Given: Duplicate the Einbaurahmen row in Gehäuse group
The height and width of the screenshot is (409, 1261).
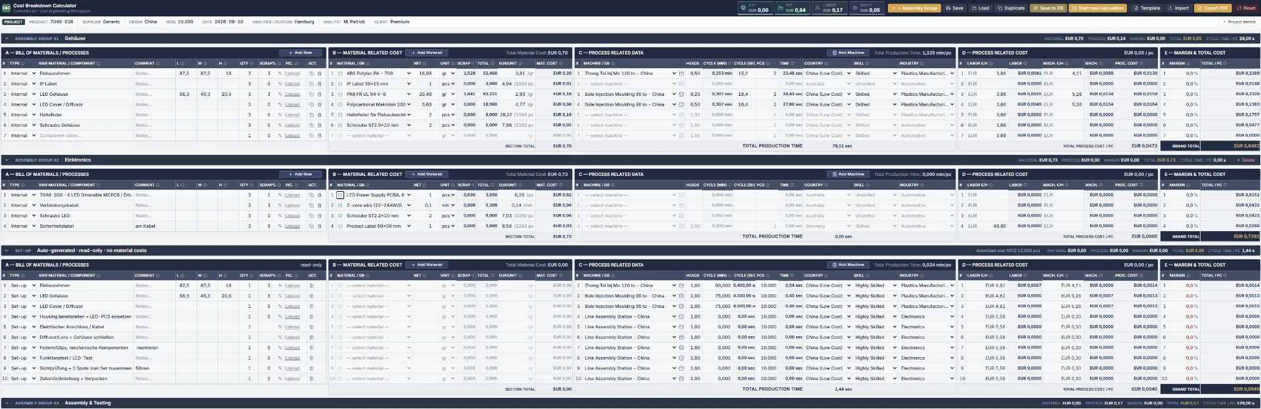Looking at the screenshot, I should 311,74.
